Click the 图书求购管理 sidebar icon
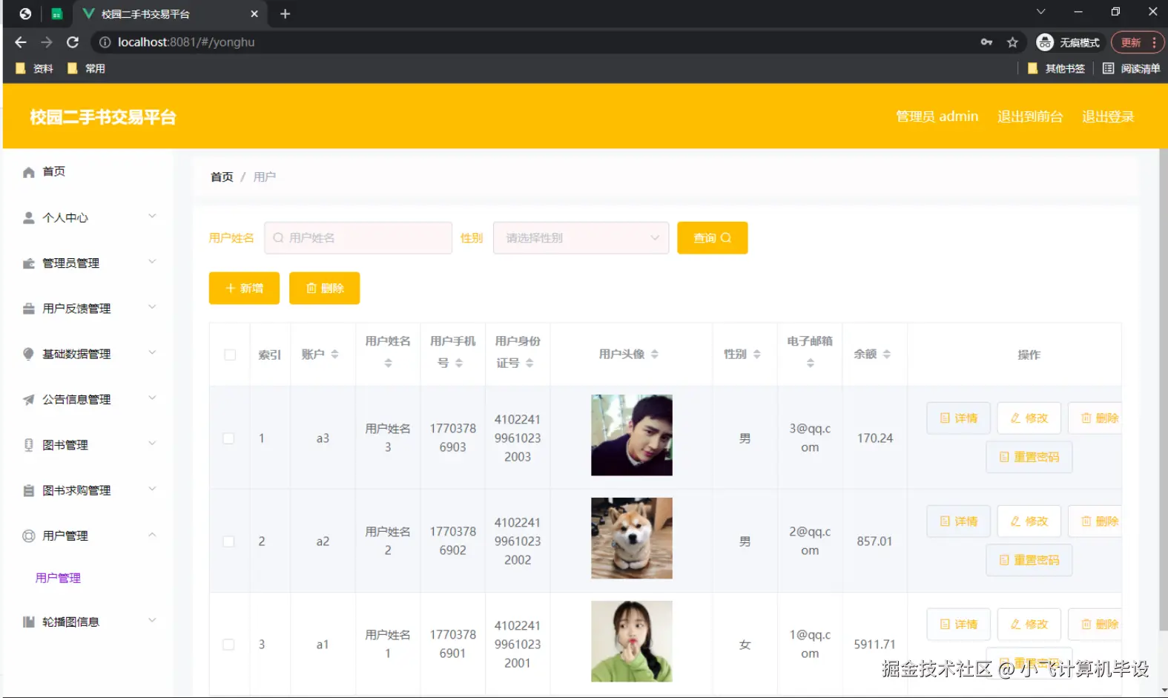 [x=28, y=490]
